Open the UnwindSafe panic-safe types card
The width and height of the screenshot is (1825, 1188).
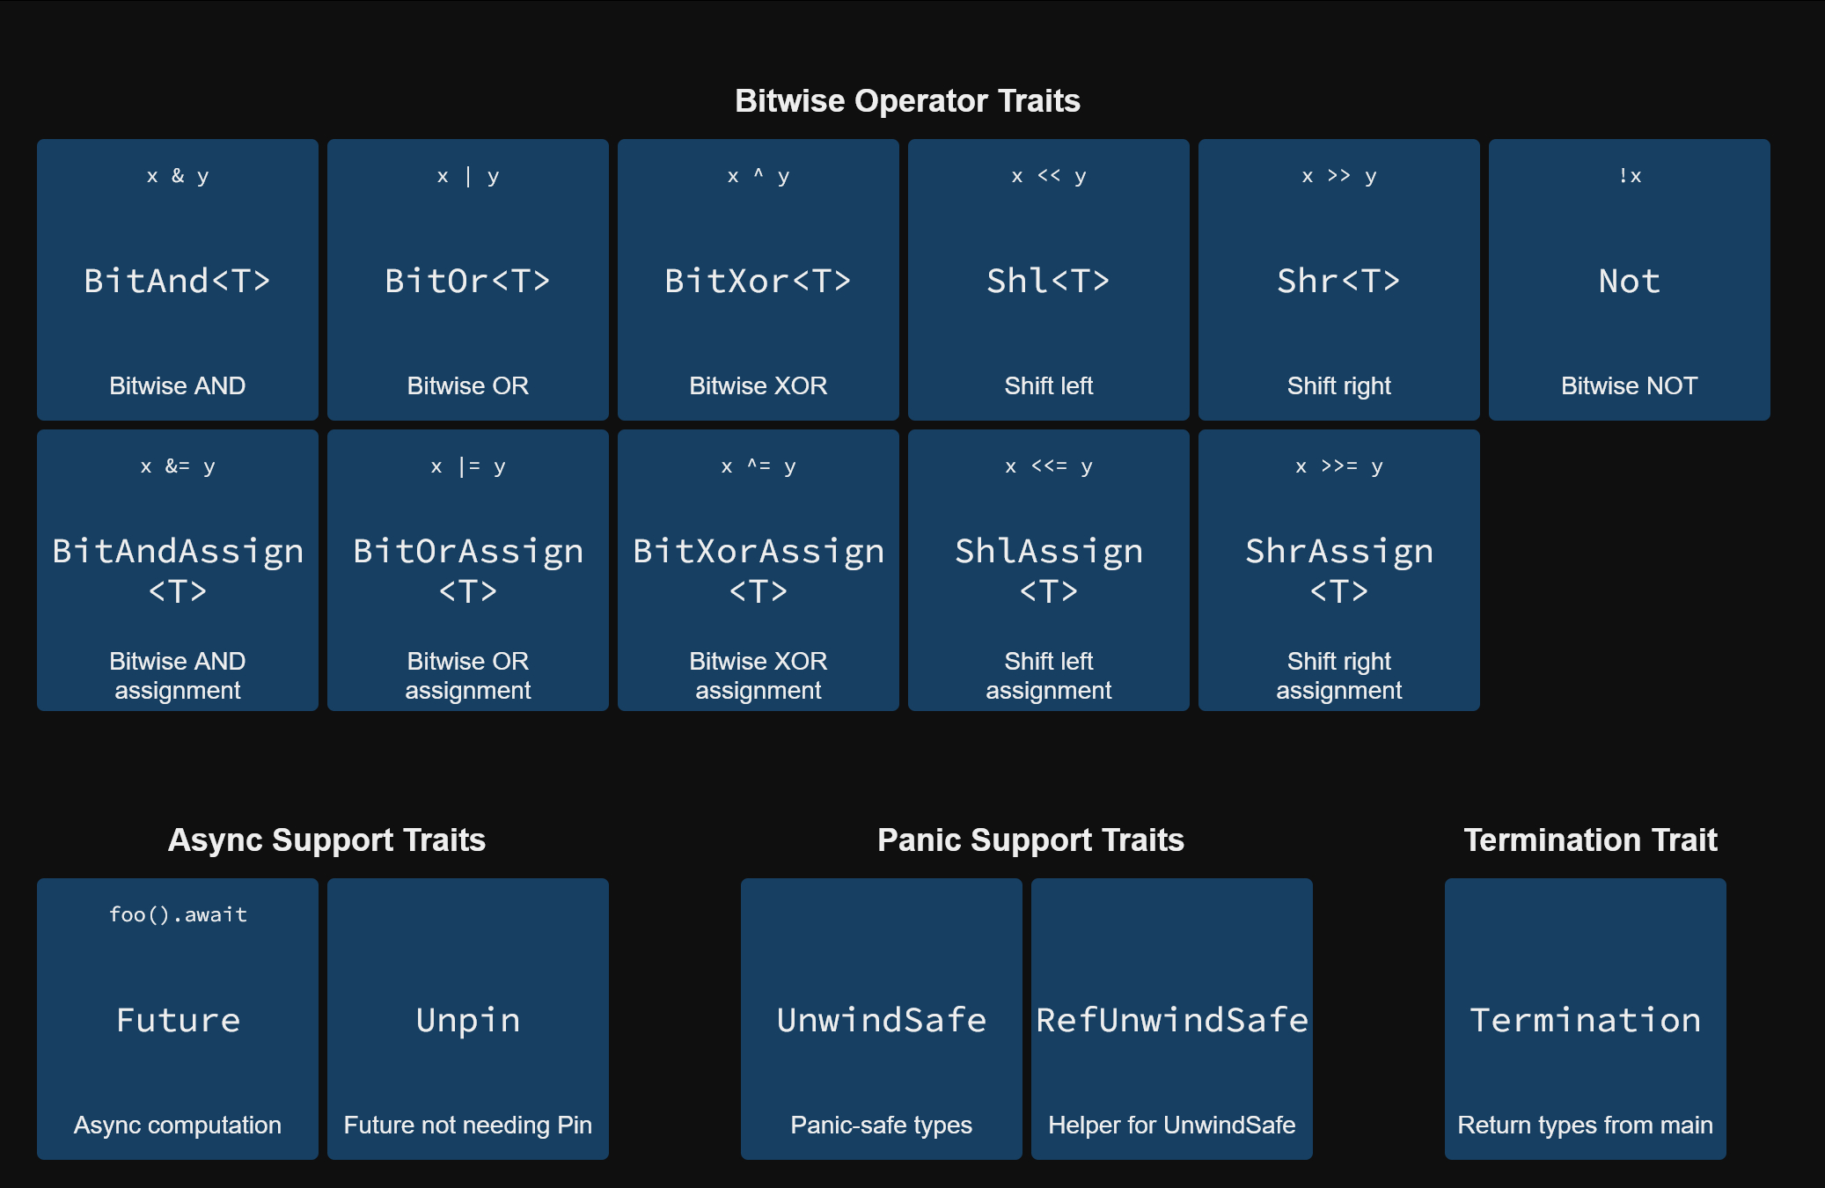coord(882,1019)
